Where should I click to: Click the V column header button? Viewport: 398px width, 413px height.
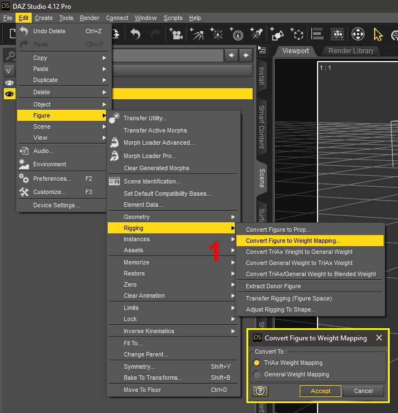(8, 71)
